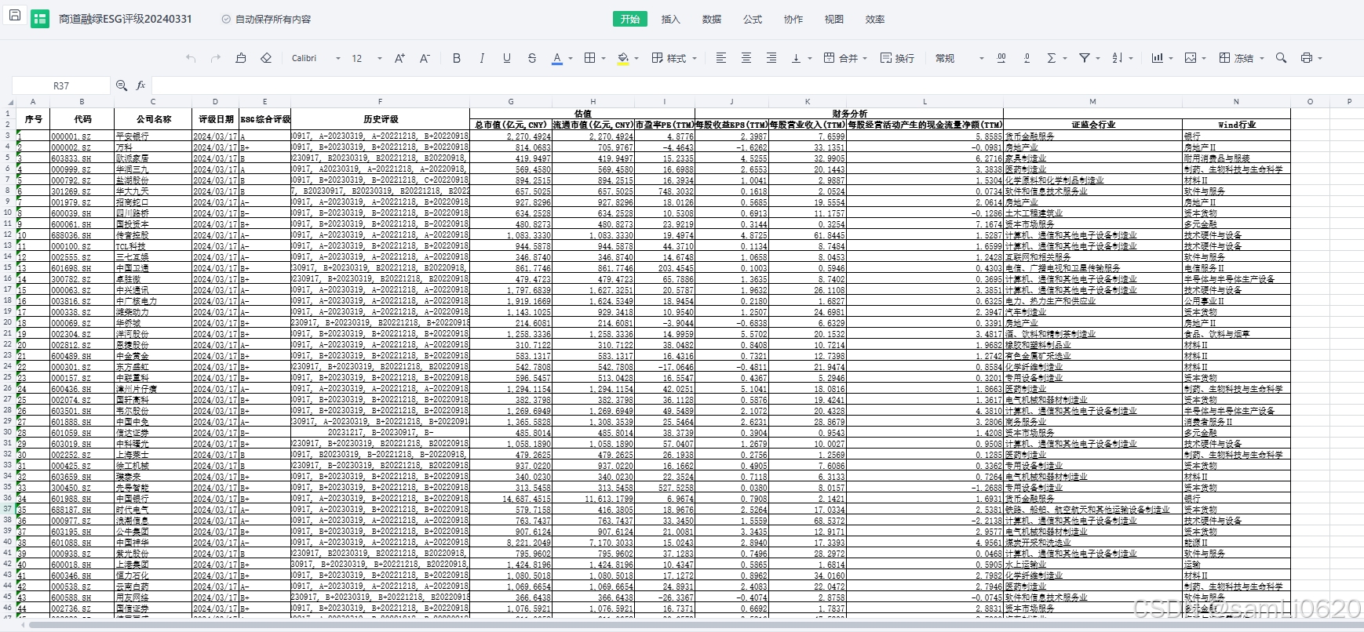Switch to the 公式 tab
The height and width of the screenshot is (632, 1364).
(x=753, y=19)
